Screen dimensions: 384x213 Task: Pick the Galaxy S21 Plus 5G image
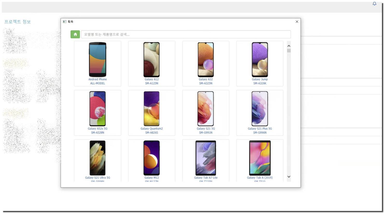(x=260, y=109)
